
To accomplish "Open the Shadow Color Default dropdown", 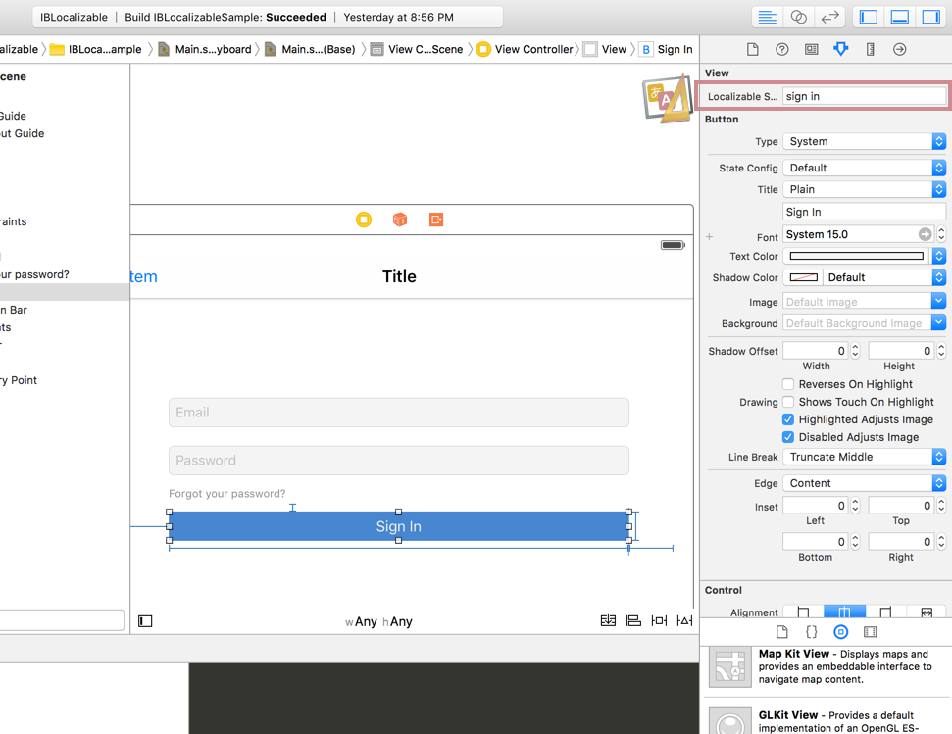I will tap(884, 277).
